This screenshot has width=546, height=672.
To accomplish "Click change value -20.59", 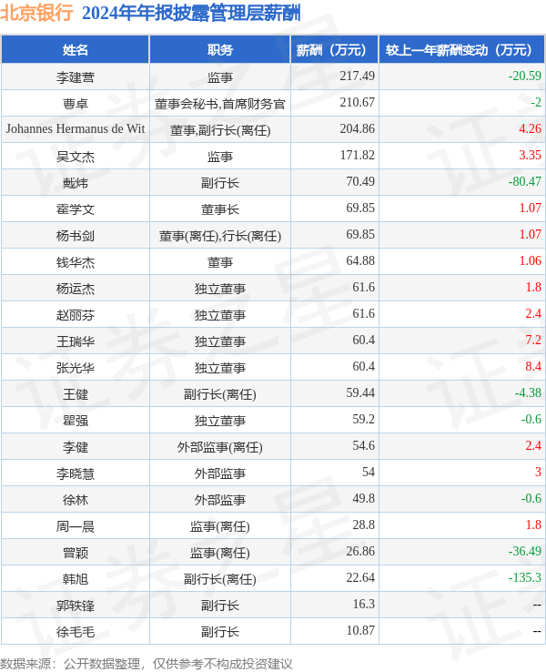I will coord(524,76).
